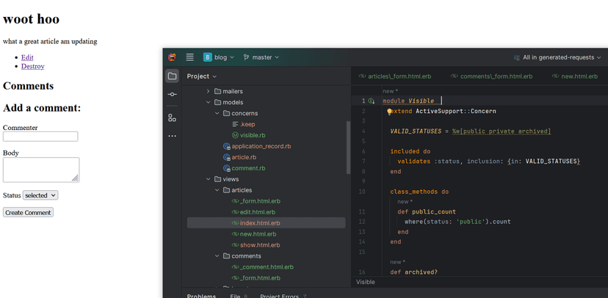This screenshot has width=608, height=298.
Task: Expand the mailers folder
Action: pos(209,92)
